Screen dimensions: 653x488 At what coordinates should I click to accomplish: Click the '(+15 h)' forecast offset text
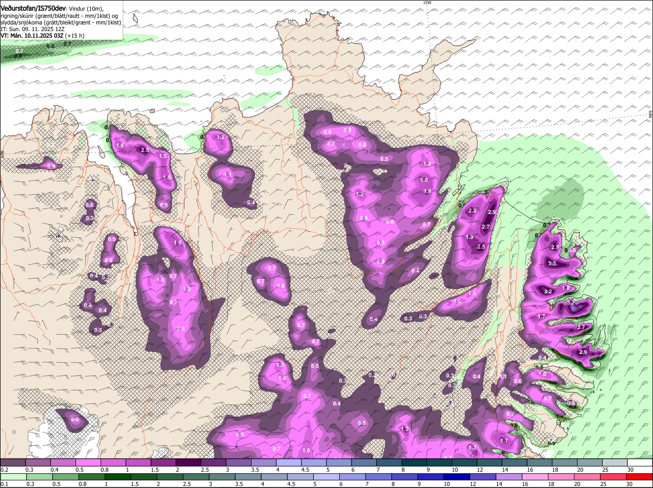pos(75,36)
